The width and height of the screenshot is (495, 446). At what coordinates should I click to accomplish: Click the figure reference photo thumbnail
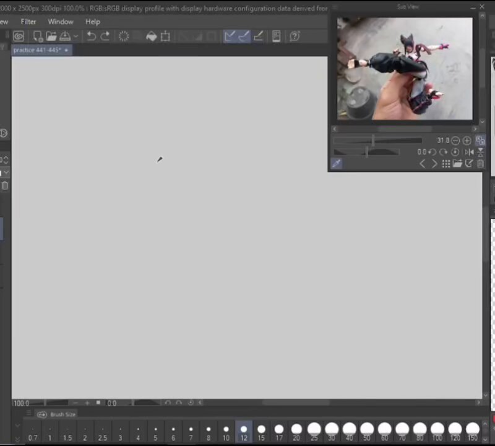[x=405, y=69]
